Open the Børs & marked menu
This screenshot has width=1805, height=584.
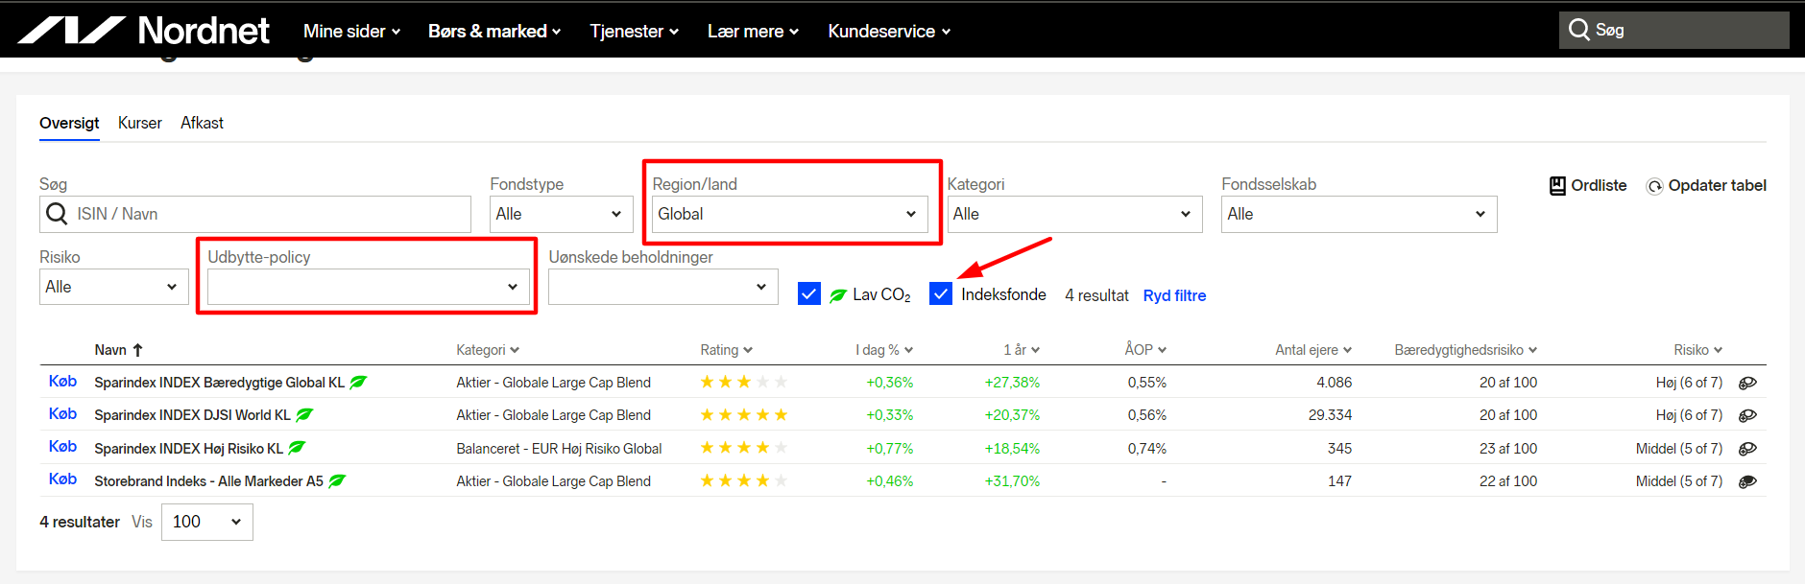click(x=494, y=32)
